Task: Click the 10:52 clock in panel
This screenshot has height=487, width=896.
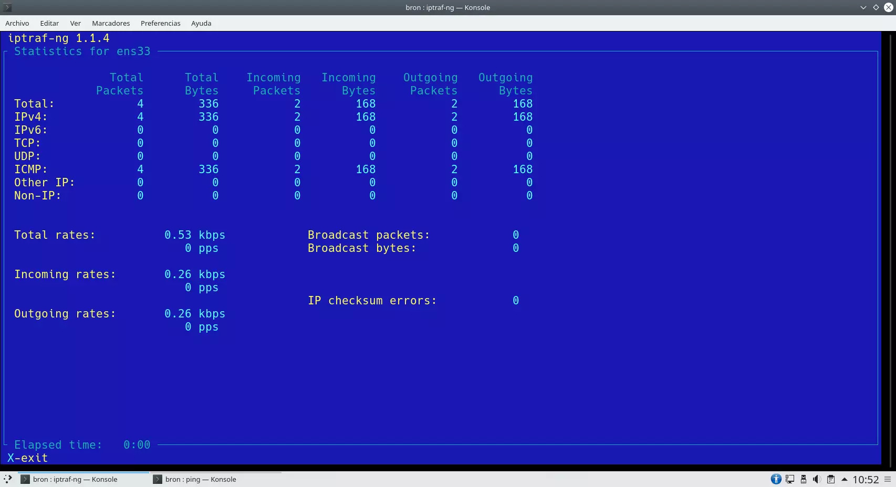Action: point(866,480)
